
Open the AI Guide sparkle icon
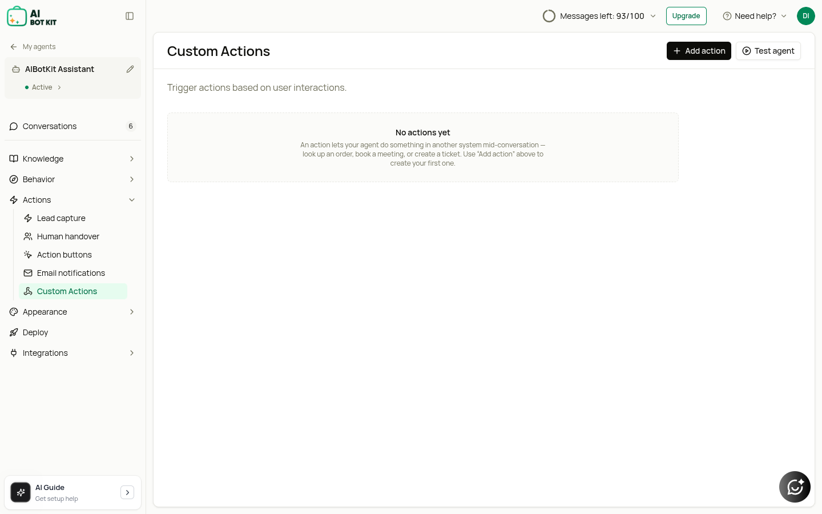pos(21,492)
